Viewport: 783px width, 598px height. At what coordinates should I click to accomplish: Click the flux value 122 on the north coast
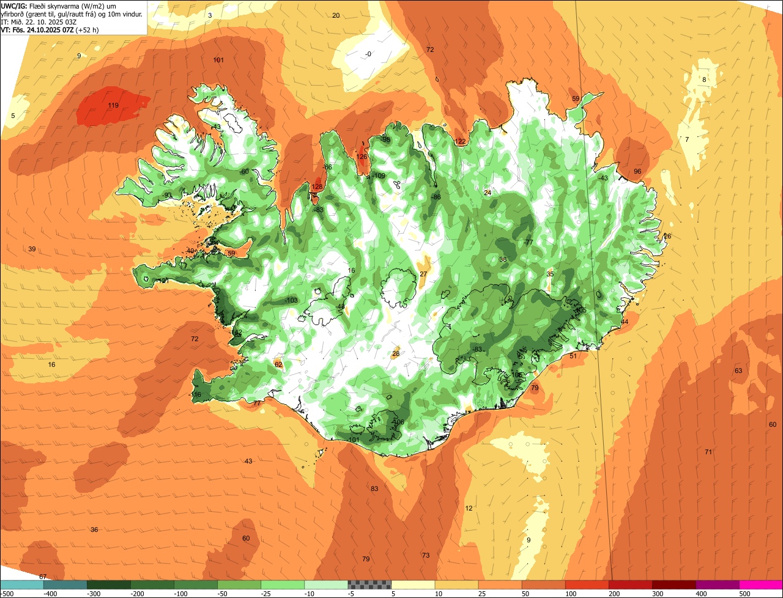(x=460, y=141)
